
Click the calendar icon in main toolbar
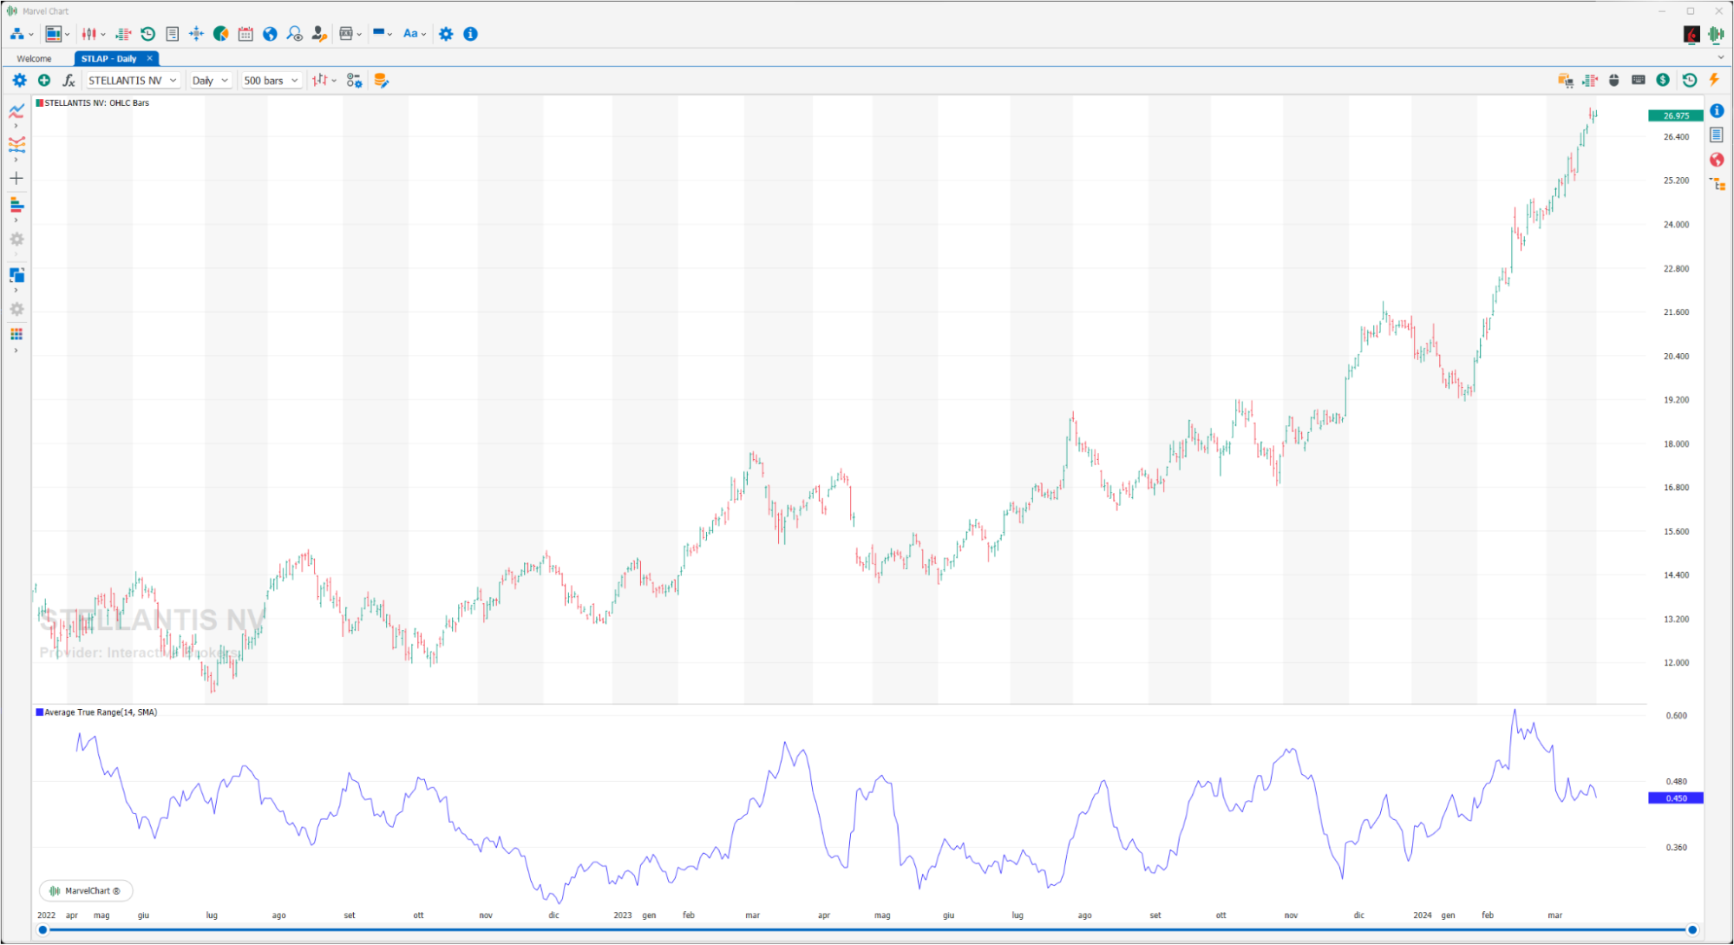point(245,34)
